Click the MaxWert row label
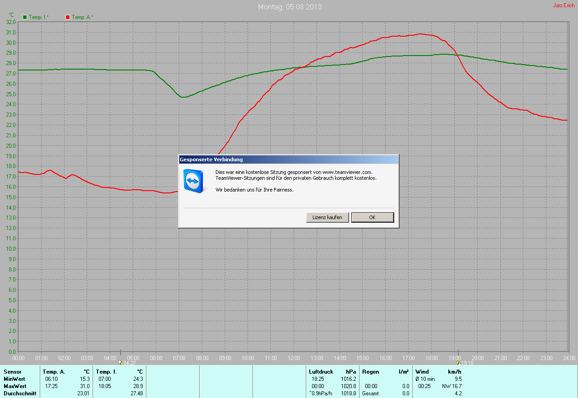 (x=15, y=386)
